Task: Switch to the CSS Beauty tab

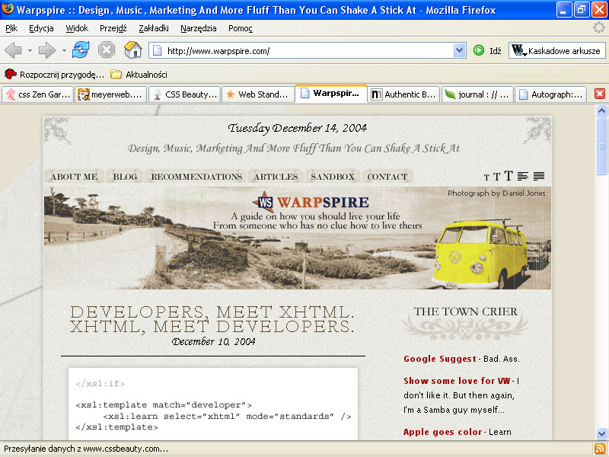Action: coord(184,94)
